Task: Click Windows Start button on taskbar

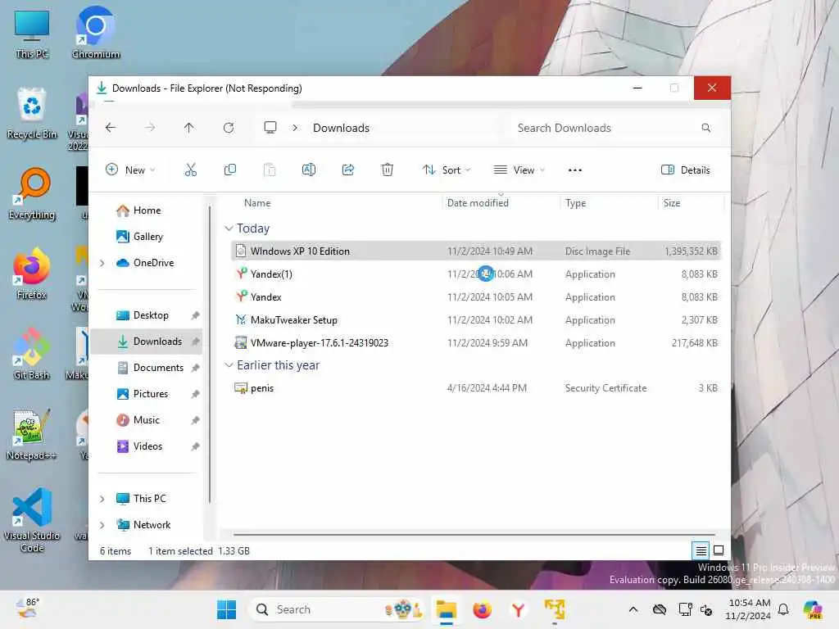Action: pos(227,609)
